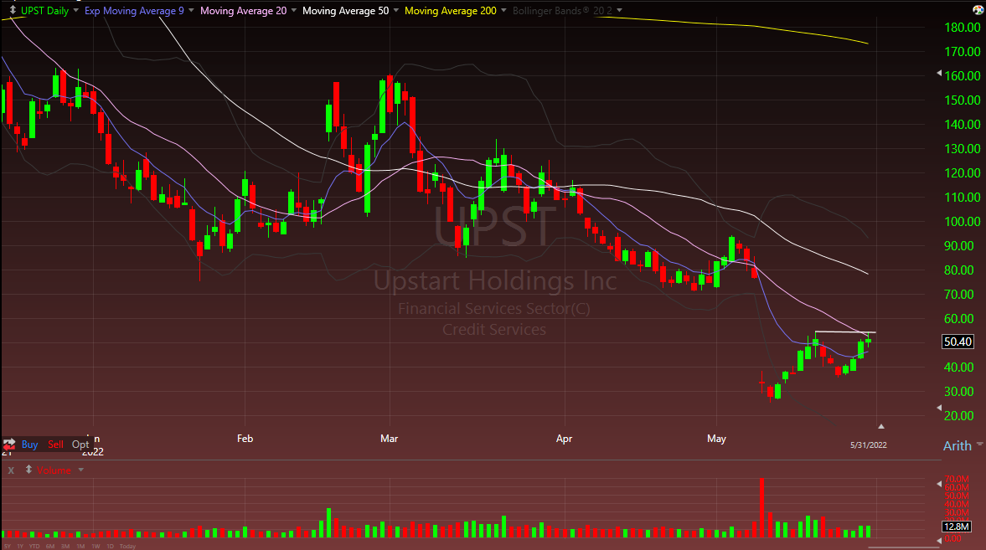Select the Moving Average 20 label
The width and height of the screenshot is (986, 550).
pos(243,11)
